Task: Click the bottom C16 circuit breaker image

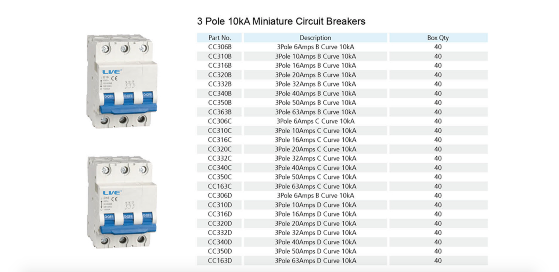Action: (121, 202)
